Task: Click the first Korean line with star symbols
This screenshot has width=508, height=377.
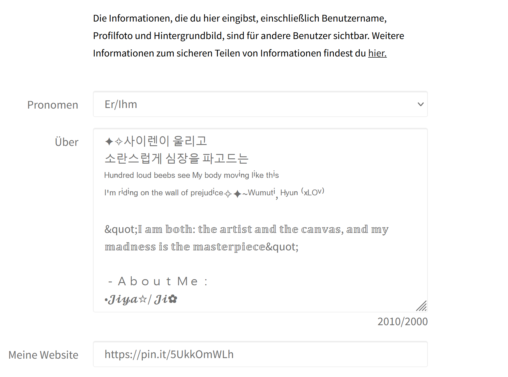Action: click(156, 141)
